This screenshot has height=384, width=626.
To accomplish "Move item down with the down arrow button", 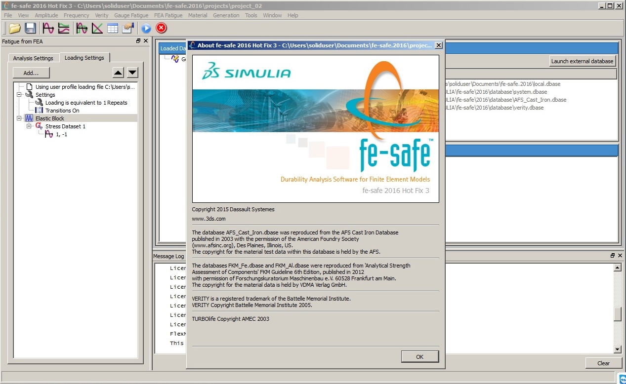I will tap(132, 73).
